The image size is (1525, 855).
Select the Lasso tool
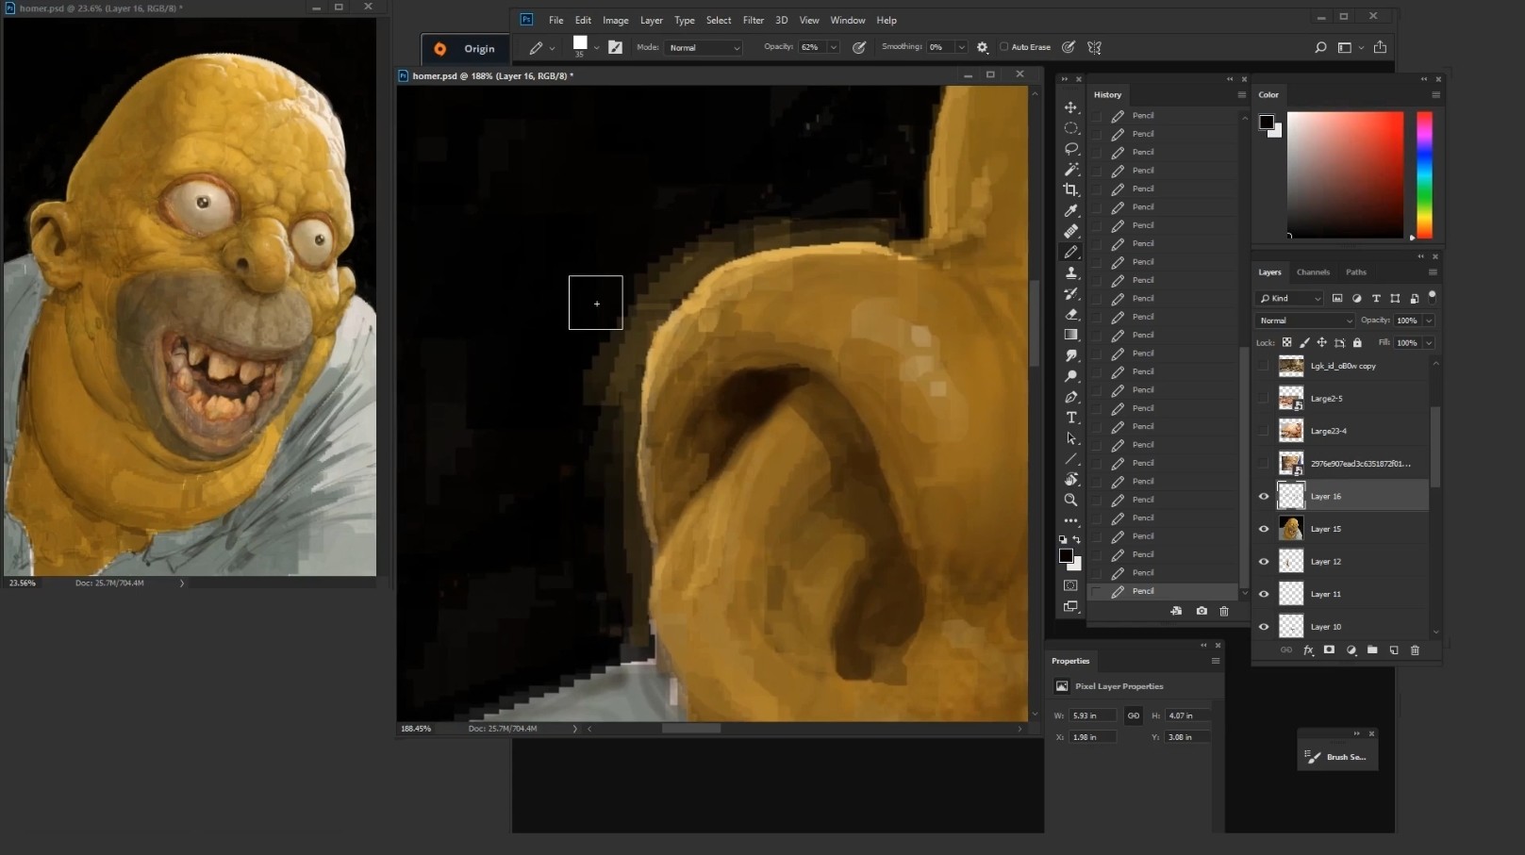pos(1070,149)
